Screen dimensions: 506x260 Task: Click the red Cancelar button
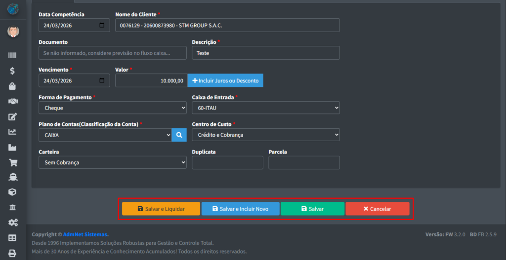tap(378, 209)
